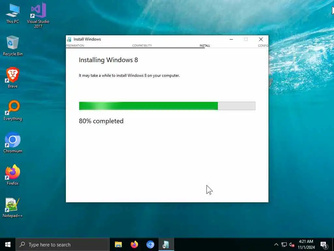Click the CONFIG stage label
The image size is (334, 251).
tap(263, 46)
